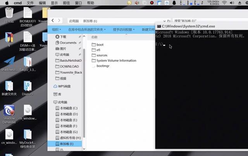
Task: Select 虚拟机专用 (H:) drive in sidebar
Action: coord(68,138)
